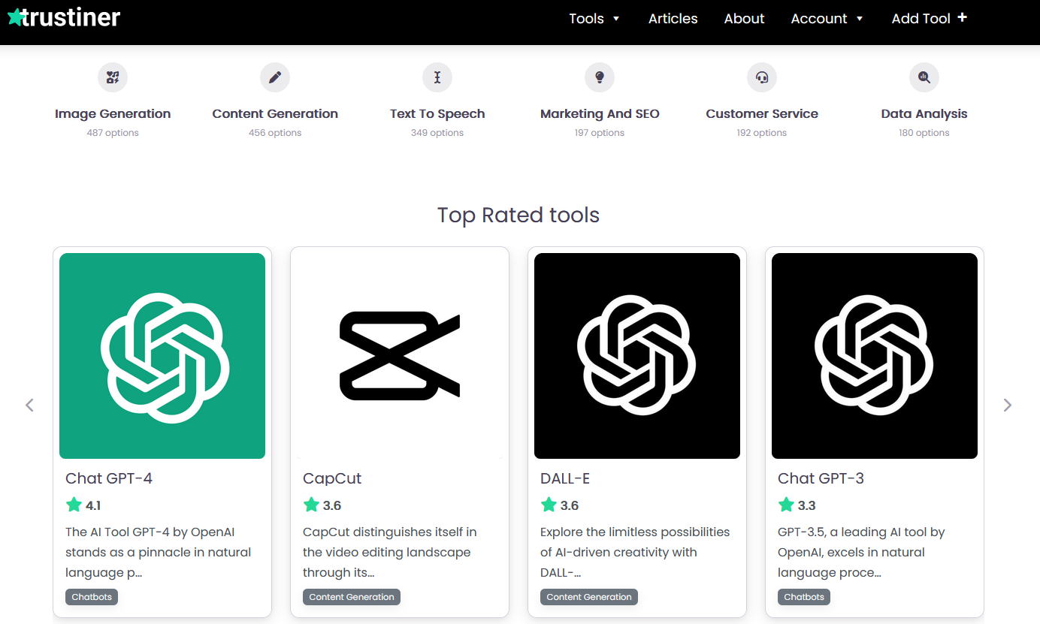
Task: Click the '456 options' text
Action: (x=275, y=133)
